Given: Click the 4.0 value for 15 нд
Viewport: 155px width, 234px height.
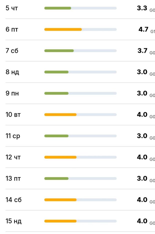Looking at the screenshot, I should pos(142,221).
